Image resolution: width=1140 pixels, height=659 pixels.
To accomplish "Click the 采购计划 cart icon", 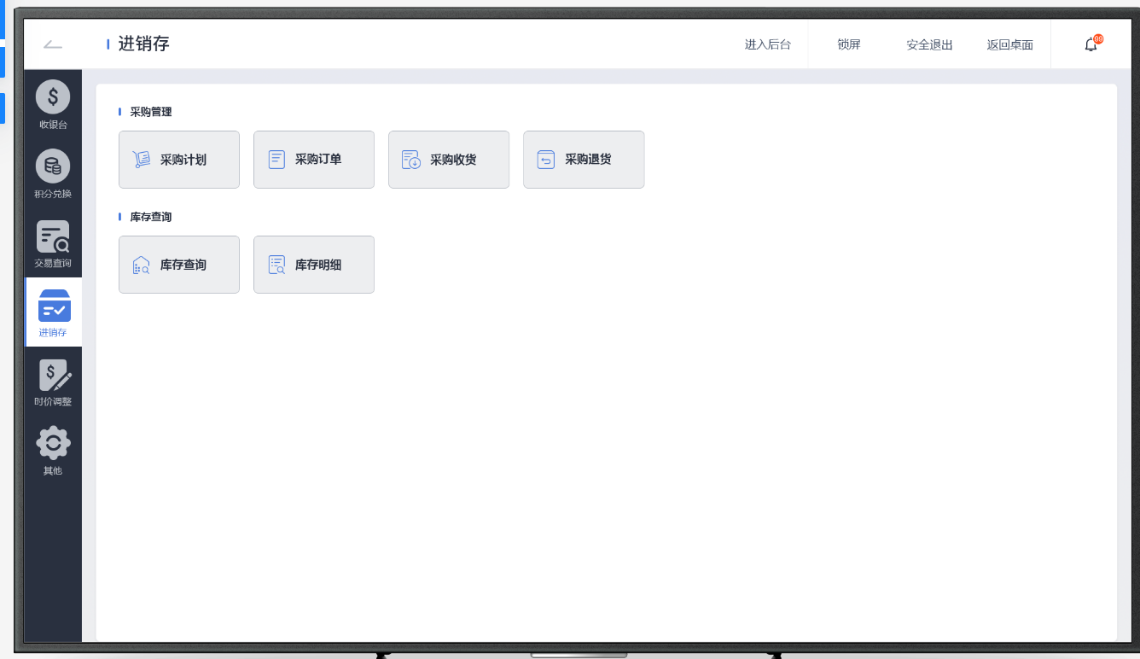I will coord(142,160).
